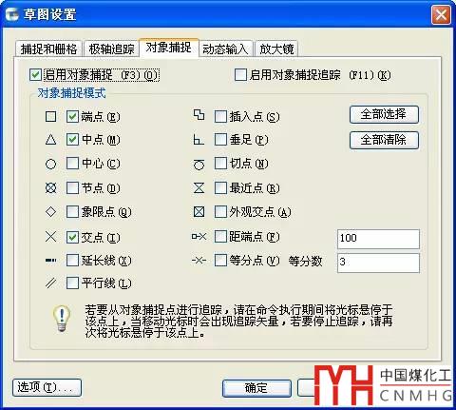
Task: Click the insertion point snap icon
Action: (x=199, y=115)
